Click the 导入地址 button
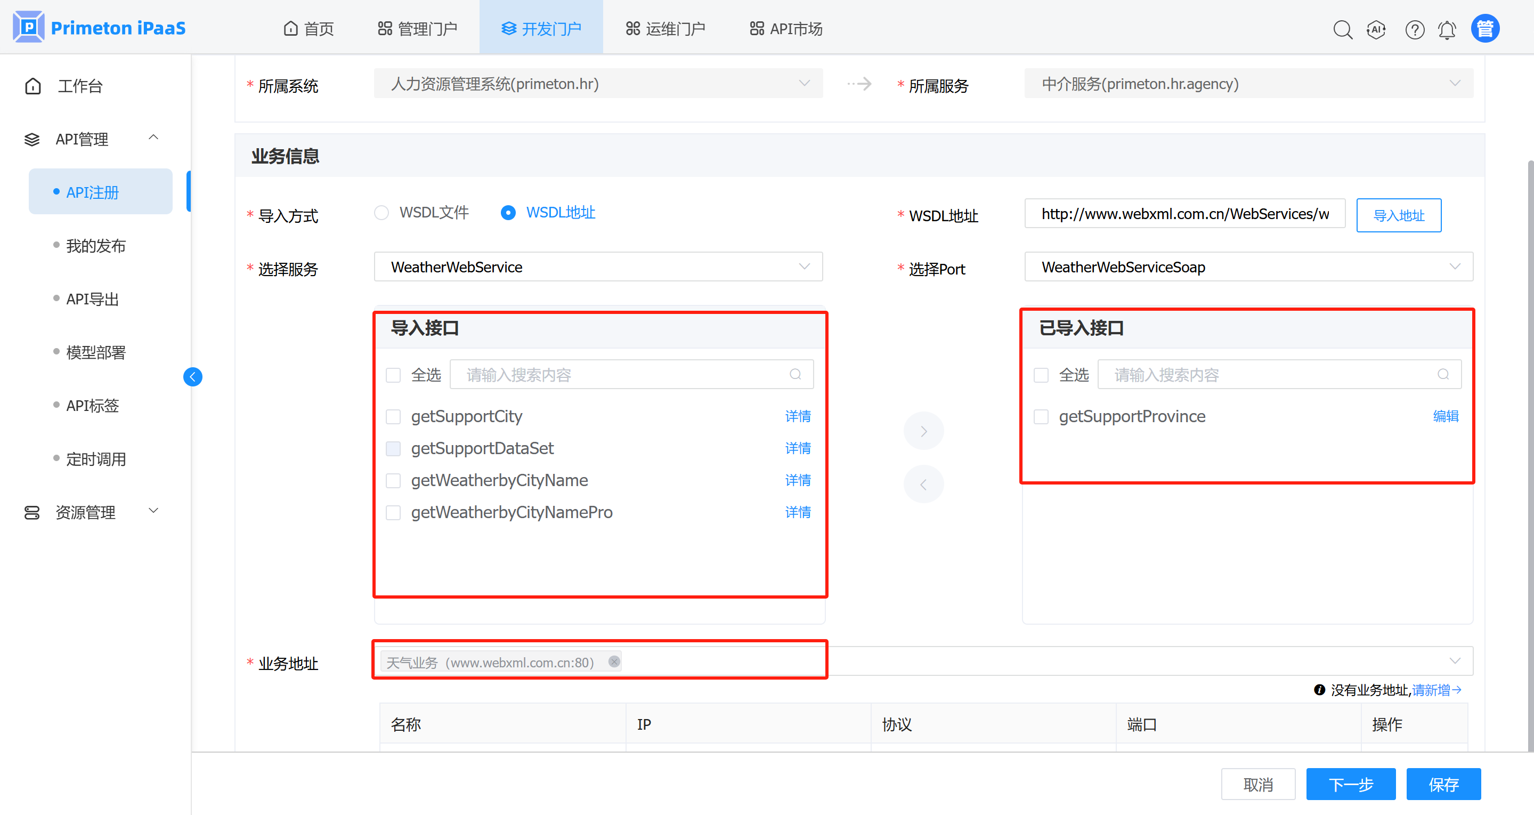 pyautogui.click(x=1398, y=215)
